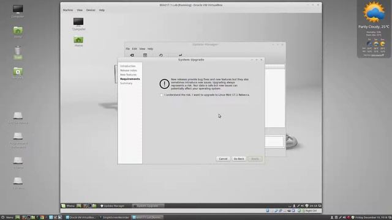392x220 pixels.
Task: Open Update Manager View menu
Action: (x=142, y=49)
